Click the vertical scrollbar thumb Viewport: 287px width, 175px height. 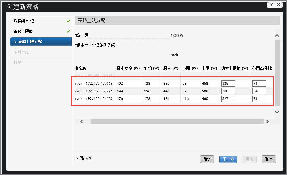click(277, 73)
